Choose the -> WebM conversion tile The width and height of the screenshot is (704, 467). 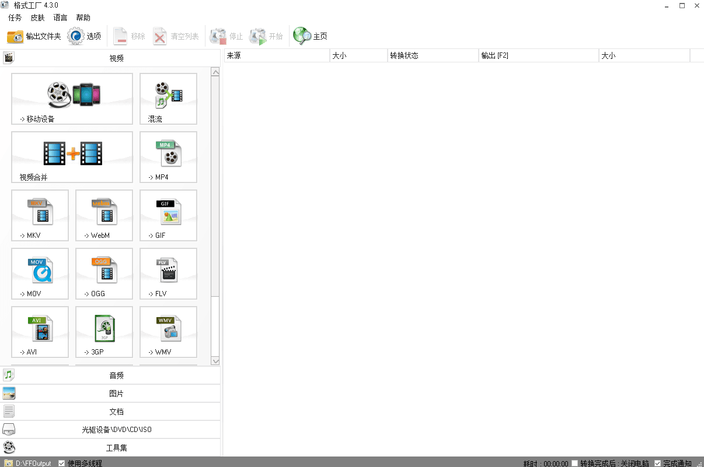point(104,215)
